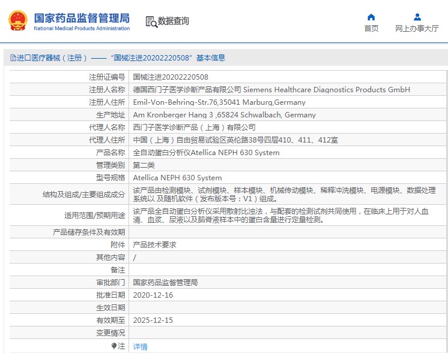This screenshot has height=354, width=448.
Task: Click the 生产地址 label
Action: click(110, 115)
